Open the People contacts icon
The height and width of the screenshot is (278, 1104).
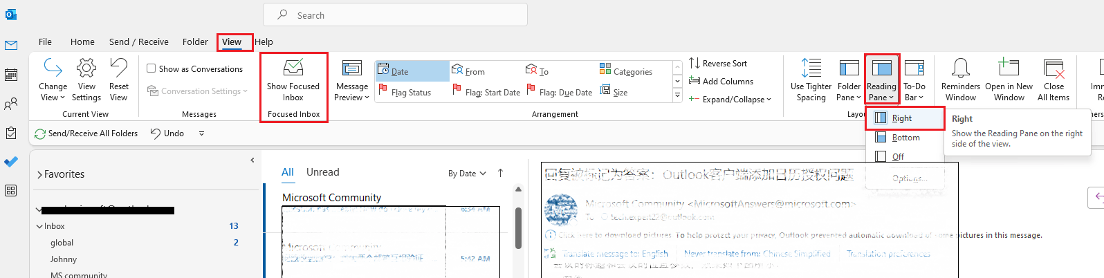click(x=11, y=104)
